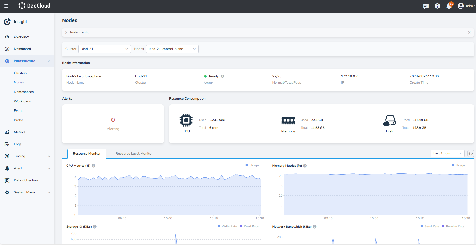The image size is (476, 245).
Task: Open the Namespaces page
Action: tap(24, 92)
